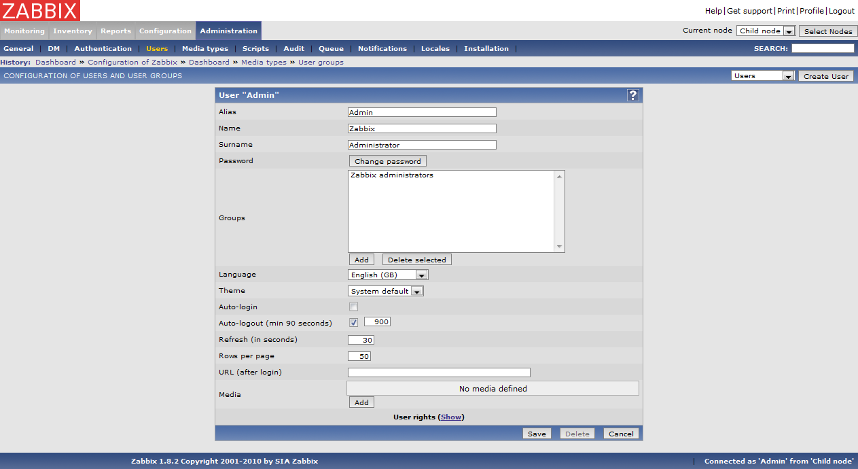
Task: Select Zabbix administrators in Groups list
Action: (392, 175)
